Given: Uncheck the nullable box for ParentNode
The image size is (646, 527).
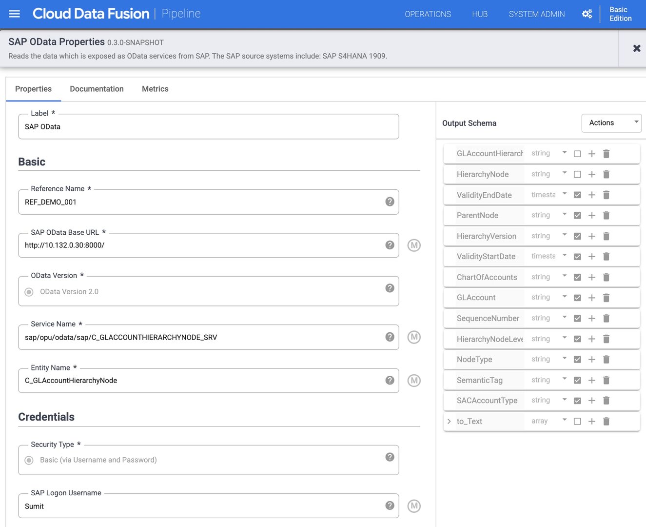Looking at the screenshot, I should [x=577, y=215].
